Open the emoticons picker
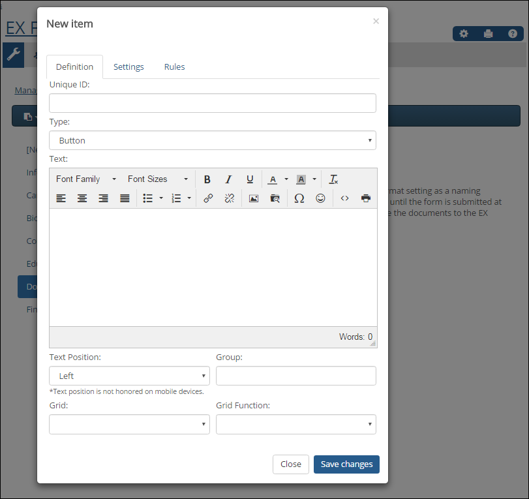This screenshot has height=499, width=529. pyautogui.click(x=320, y=198)
